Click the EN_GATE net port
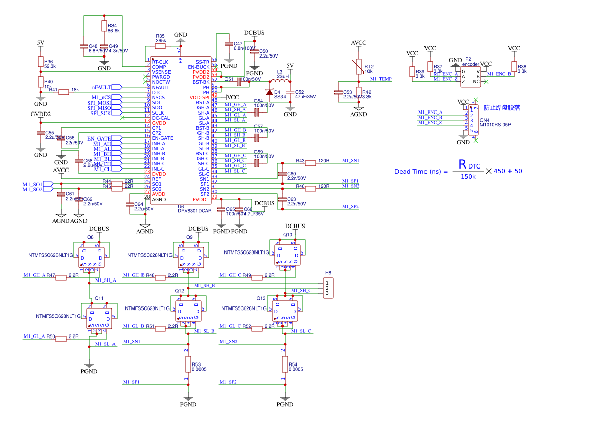 point(117,138)
